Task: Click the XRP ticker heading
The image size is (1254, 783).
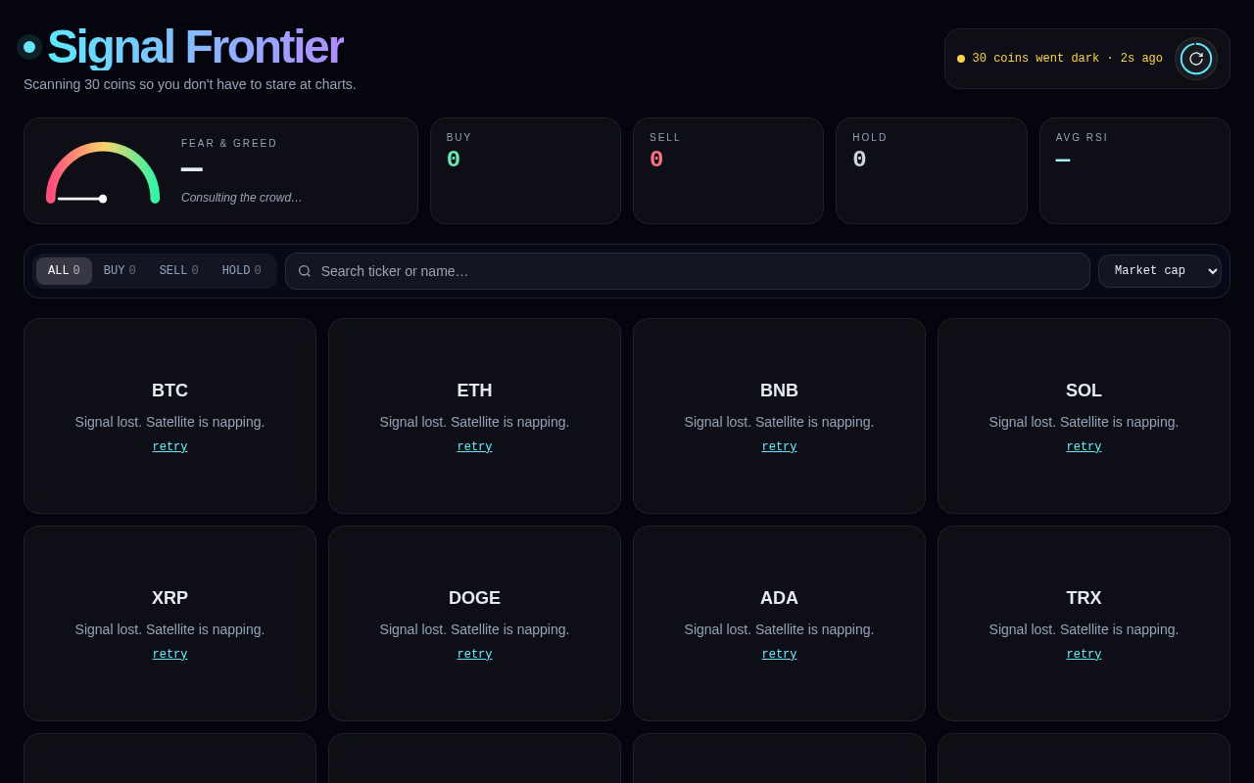Action: pos(169,598)
